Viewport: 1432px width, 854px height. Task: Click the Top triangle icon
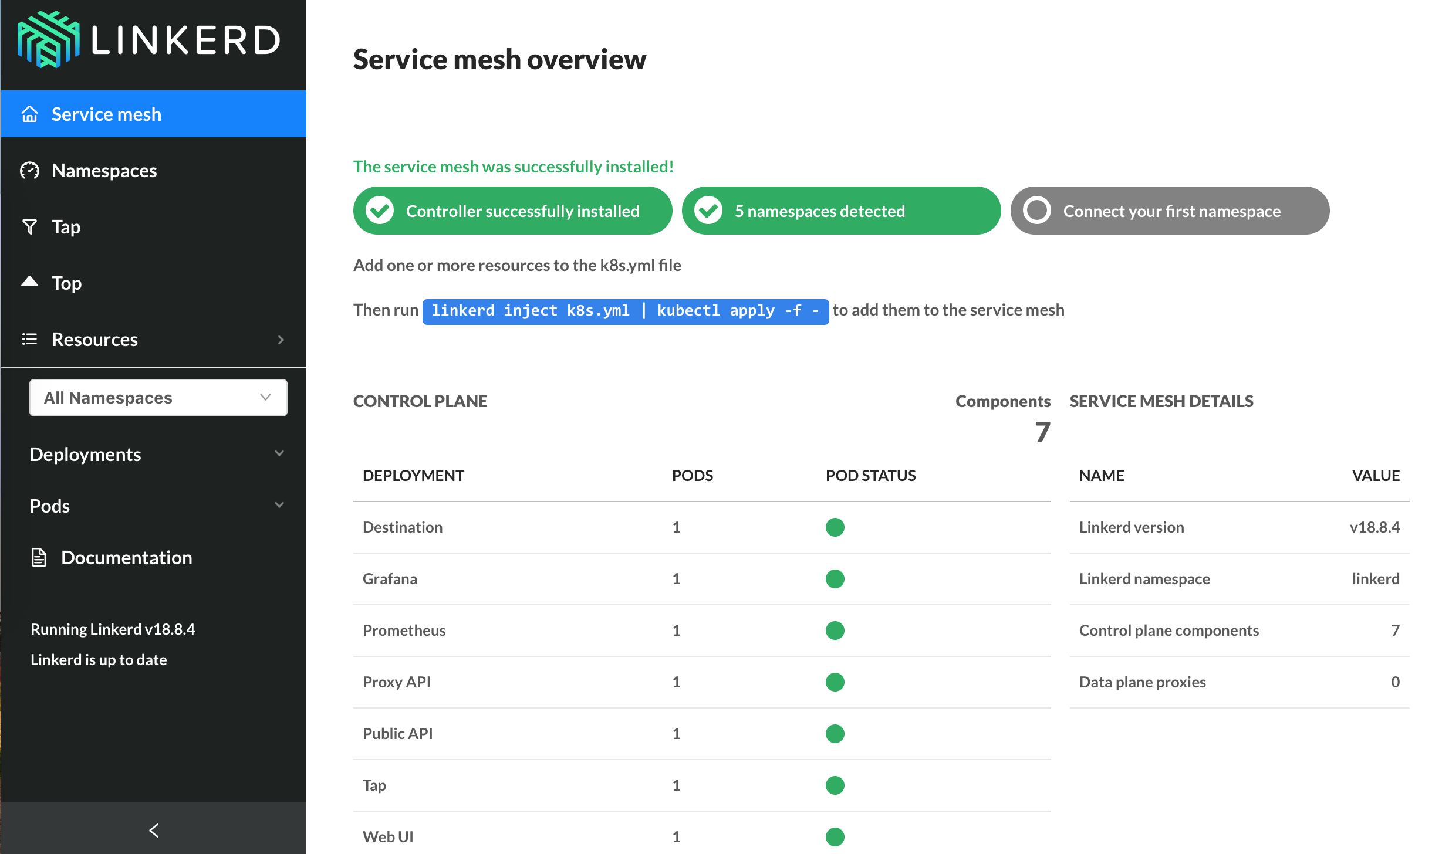click(x=30, y=282)
